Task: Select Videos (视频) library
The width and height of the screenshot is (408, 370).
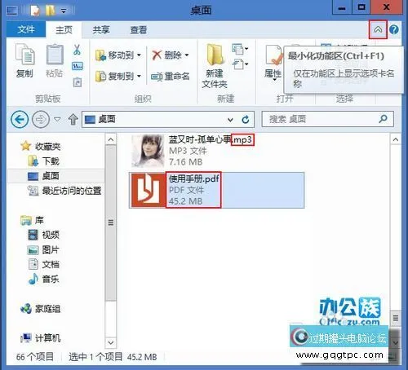Action: (43, 235)
